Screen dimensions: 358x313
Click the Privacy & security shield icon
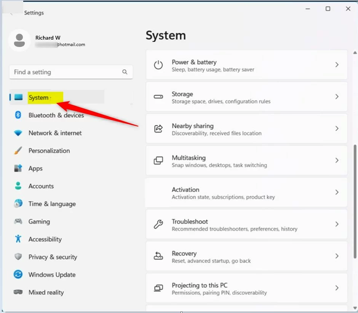coord(18,257)
